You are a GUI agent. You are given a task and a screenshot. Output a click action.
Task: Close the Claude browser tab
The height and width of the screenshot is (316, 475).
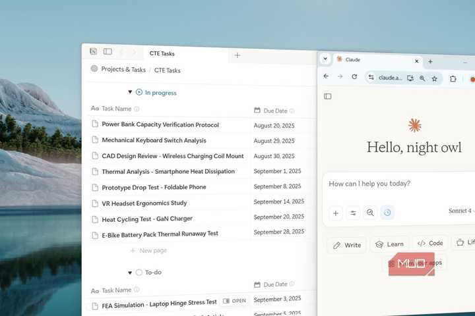click(416, 61)
